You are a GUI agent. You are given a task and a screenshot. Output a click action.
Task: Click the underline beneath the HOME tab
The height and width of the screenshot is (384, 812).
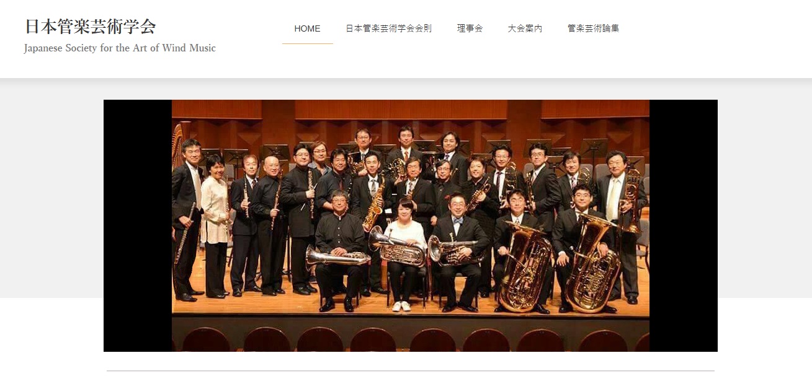[x=307, y=43]
